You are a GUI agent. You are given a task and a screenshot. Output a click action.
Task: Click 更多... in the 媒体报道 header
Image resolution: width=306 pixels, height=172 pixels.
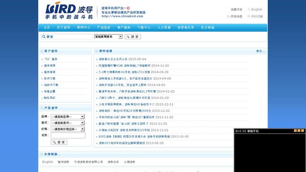tap(261, 51)
